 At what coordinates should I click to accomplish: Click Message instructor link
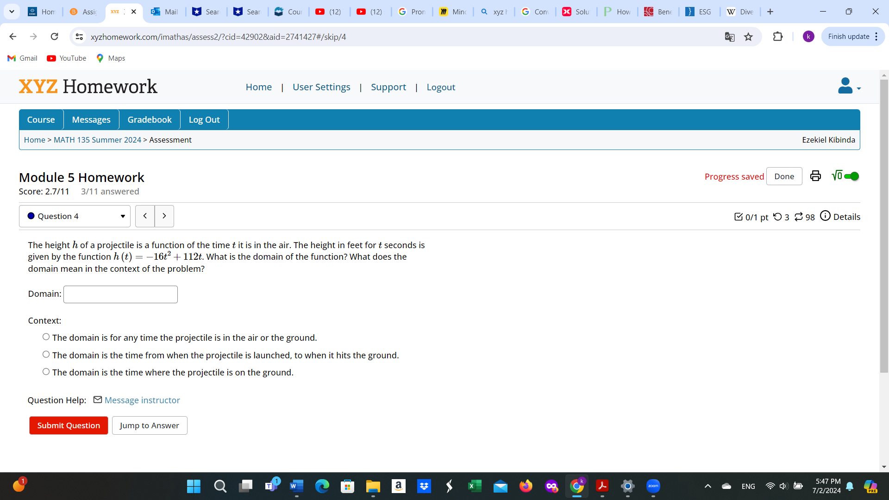(x=142, y=400)
